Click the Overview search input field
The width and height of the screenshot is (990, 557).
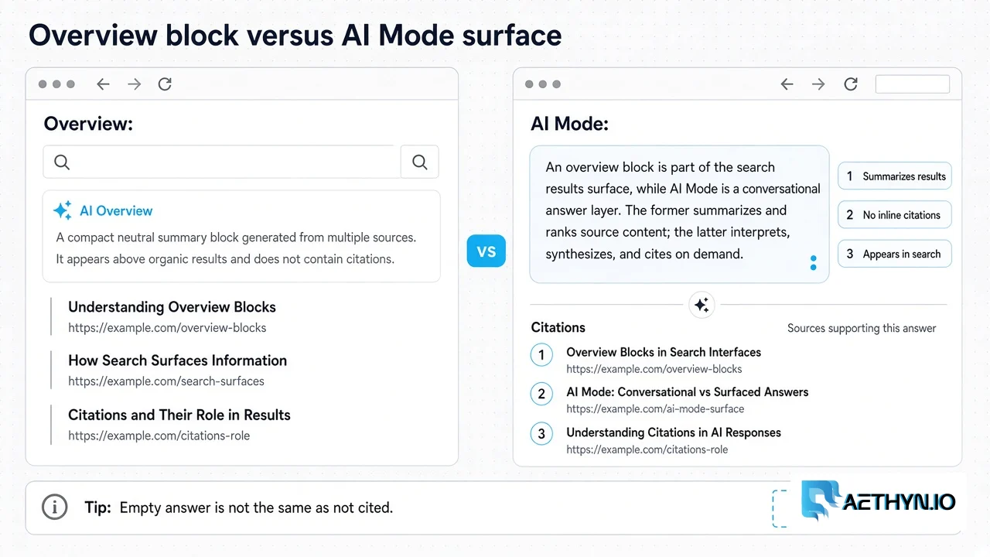coord(222,162)
